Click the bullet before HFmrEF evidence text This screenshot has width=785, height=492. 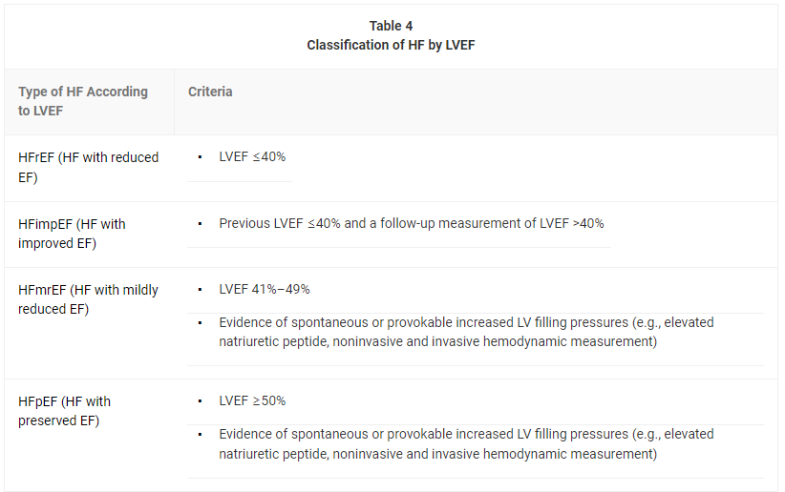[x=200, y=323]
